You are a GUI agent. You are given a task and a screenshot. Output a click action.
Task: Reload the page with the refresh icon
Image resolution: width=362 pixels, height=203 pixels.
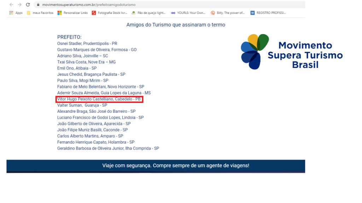tap(28, 5)
